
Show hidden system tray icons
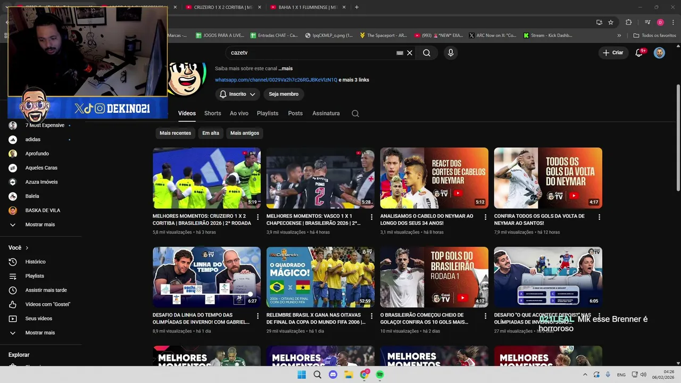pos(585,374)
